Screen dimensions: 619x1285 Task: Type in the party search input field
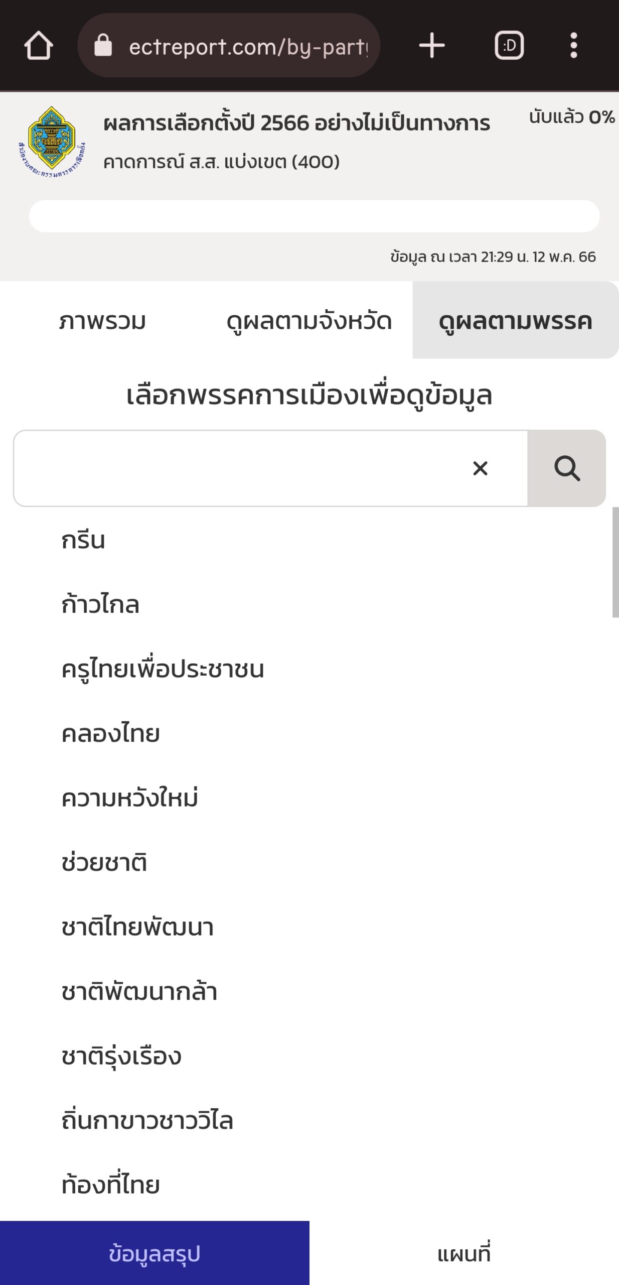coord(241,468)
